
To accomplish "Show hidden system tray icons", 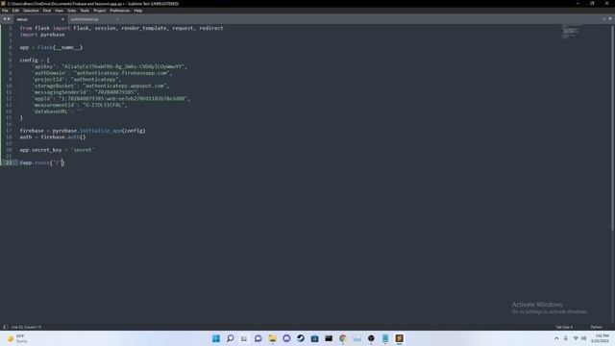I will point(556,338).
